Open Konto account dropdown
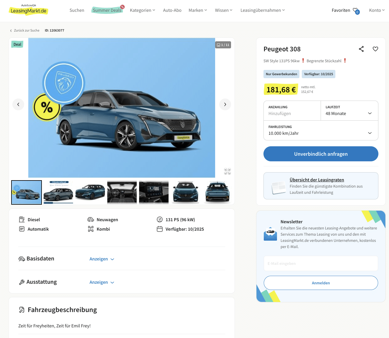This screenshot has height=338, width=389. pos(377,10)
